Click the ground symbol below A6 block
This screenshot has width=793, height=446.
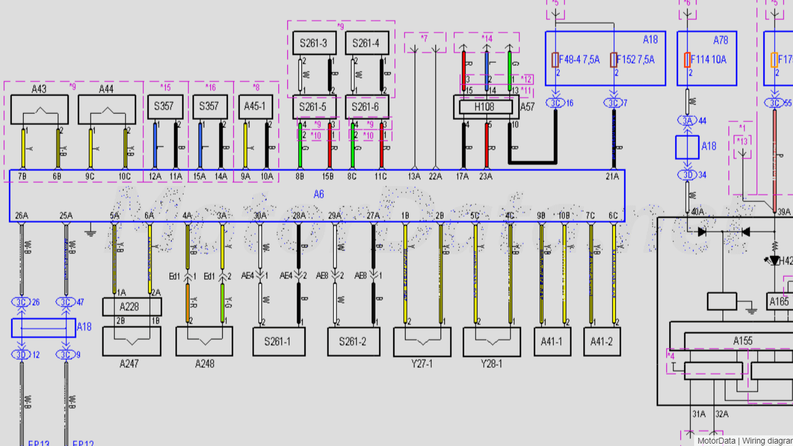click(x=90, y=230)
